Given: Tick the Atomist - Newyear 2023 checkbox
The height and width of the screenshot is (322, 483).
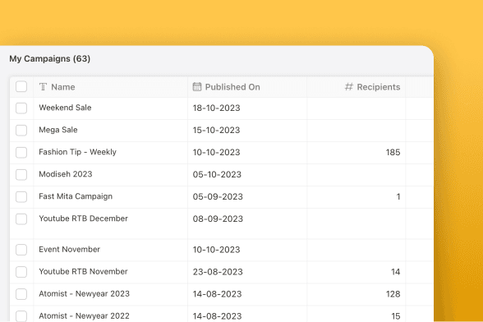Looking at the screenshot, I should pos(21,294).
